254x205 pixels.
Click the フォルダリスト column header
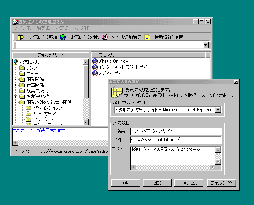click(x=50, y=55)
